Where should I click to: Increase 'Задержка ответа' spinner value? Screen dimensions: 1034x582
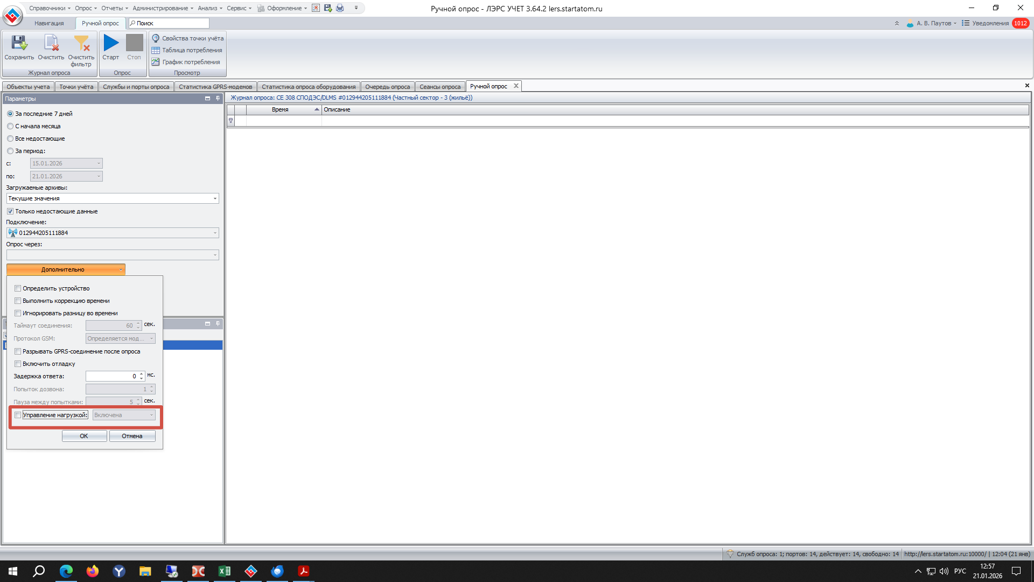pos(142,373)
